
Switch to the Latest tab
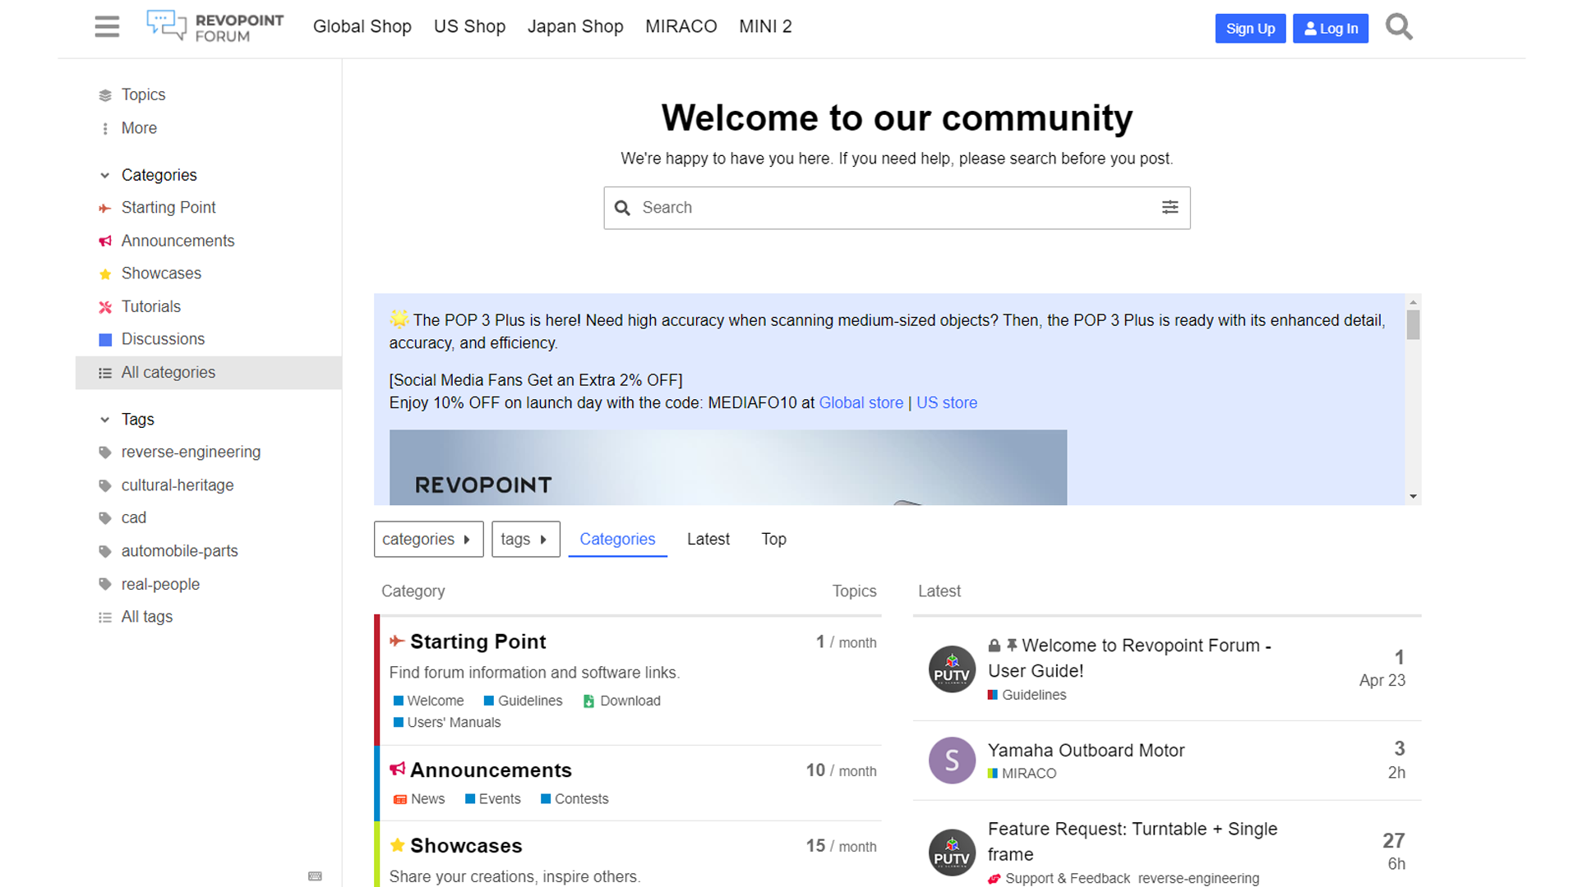708,540
